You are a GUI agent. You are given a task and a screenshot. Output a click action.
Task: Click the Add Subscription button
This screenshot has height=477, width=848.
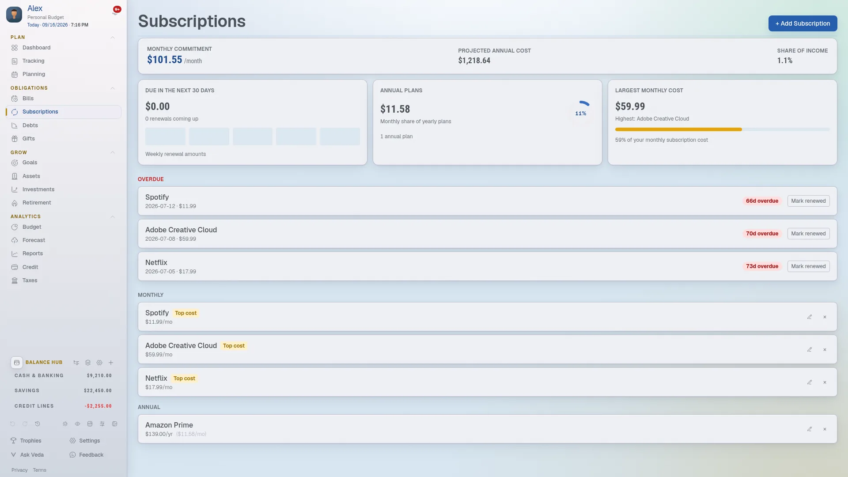coord(803,23)
